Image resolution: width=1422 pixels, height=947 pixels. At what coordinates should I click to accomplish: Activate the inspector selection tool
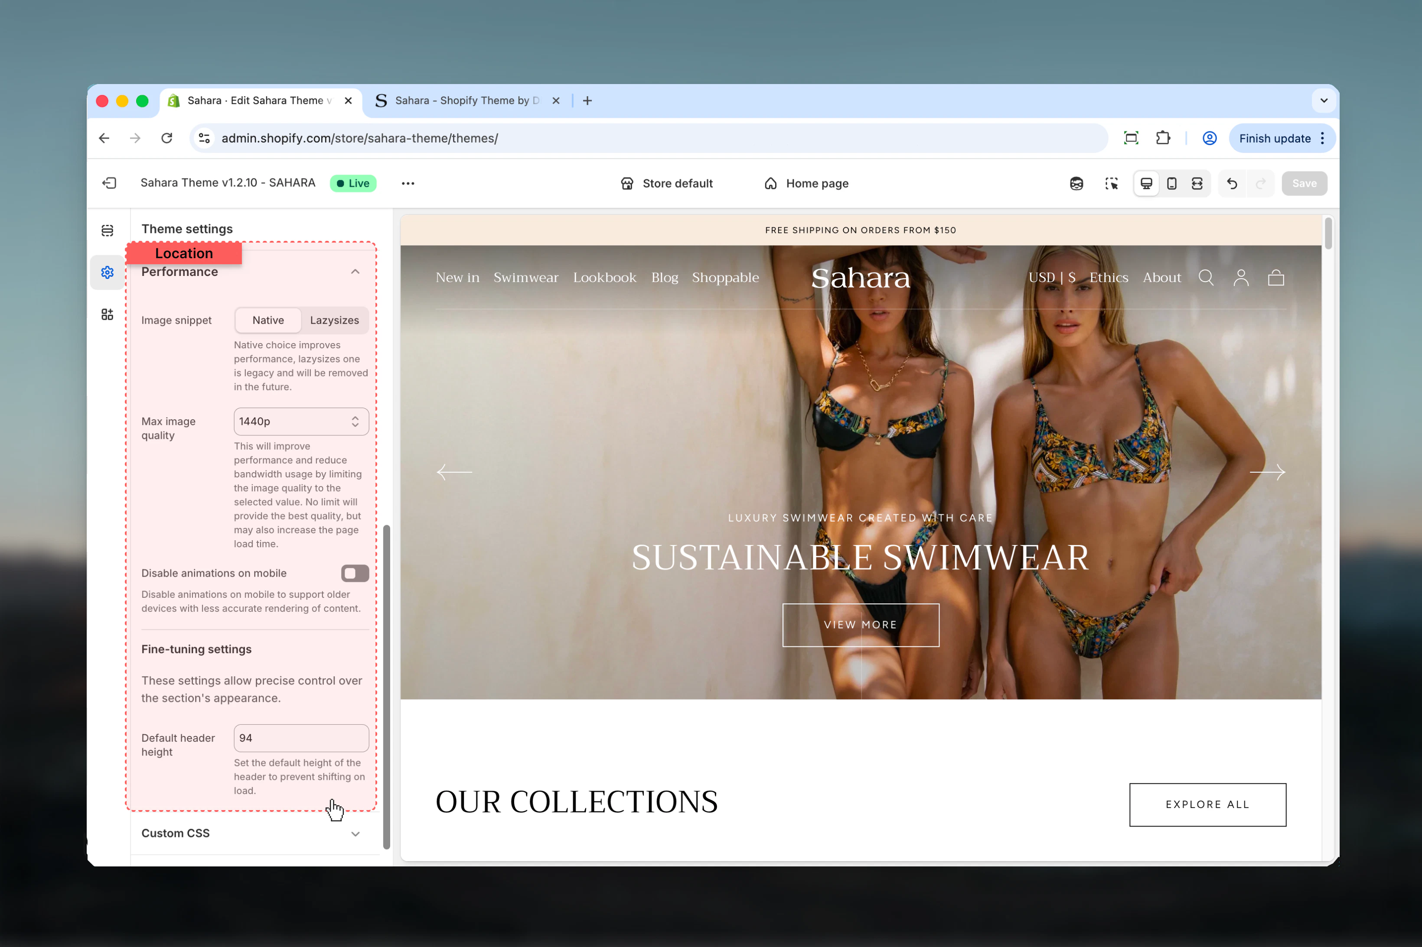click(1112, 184)
